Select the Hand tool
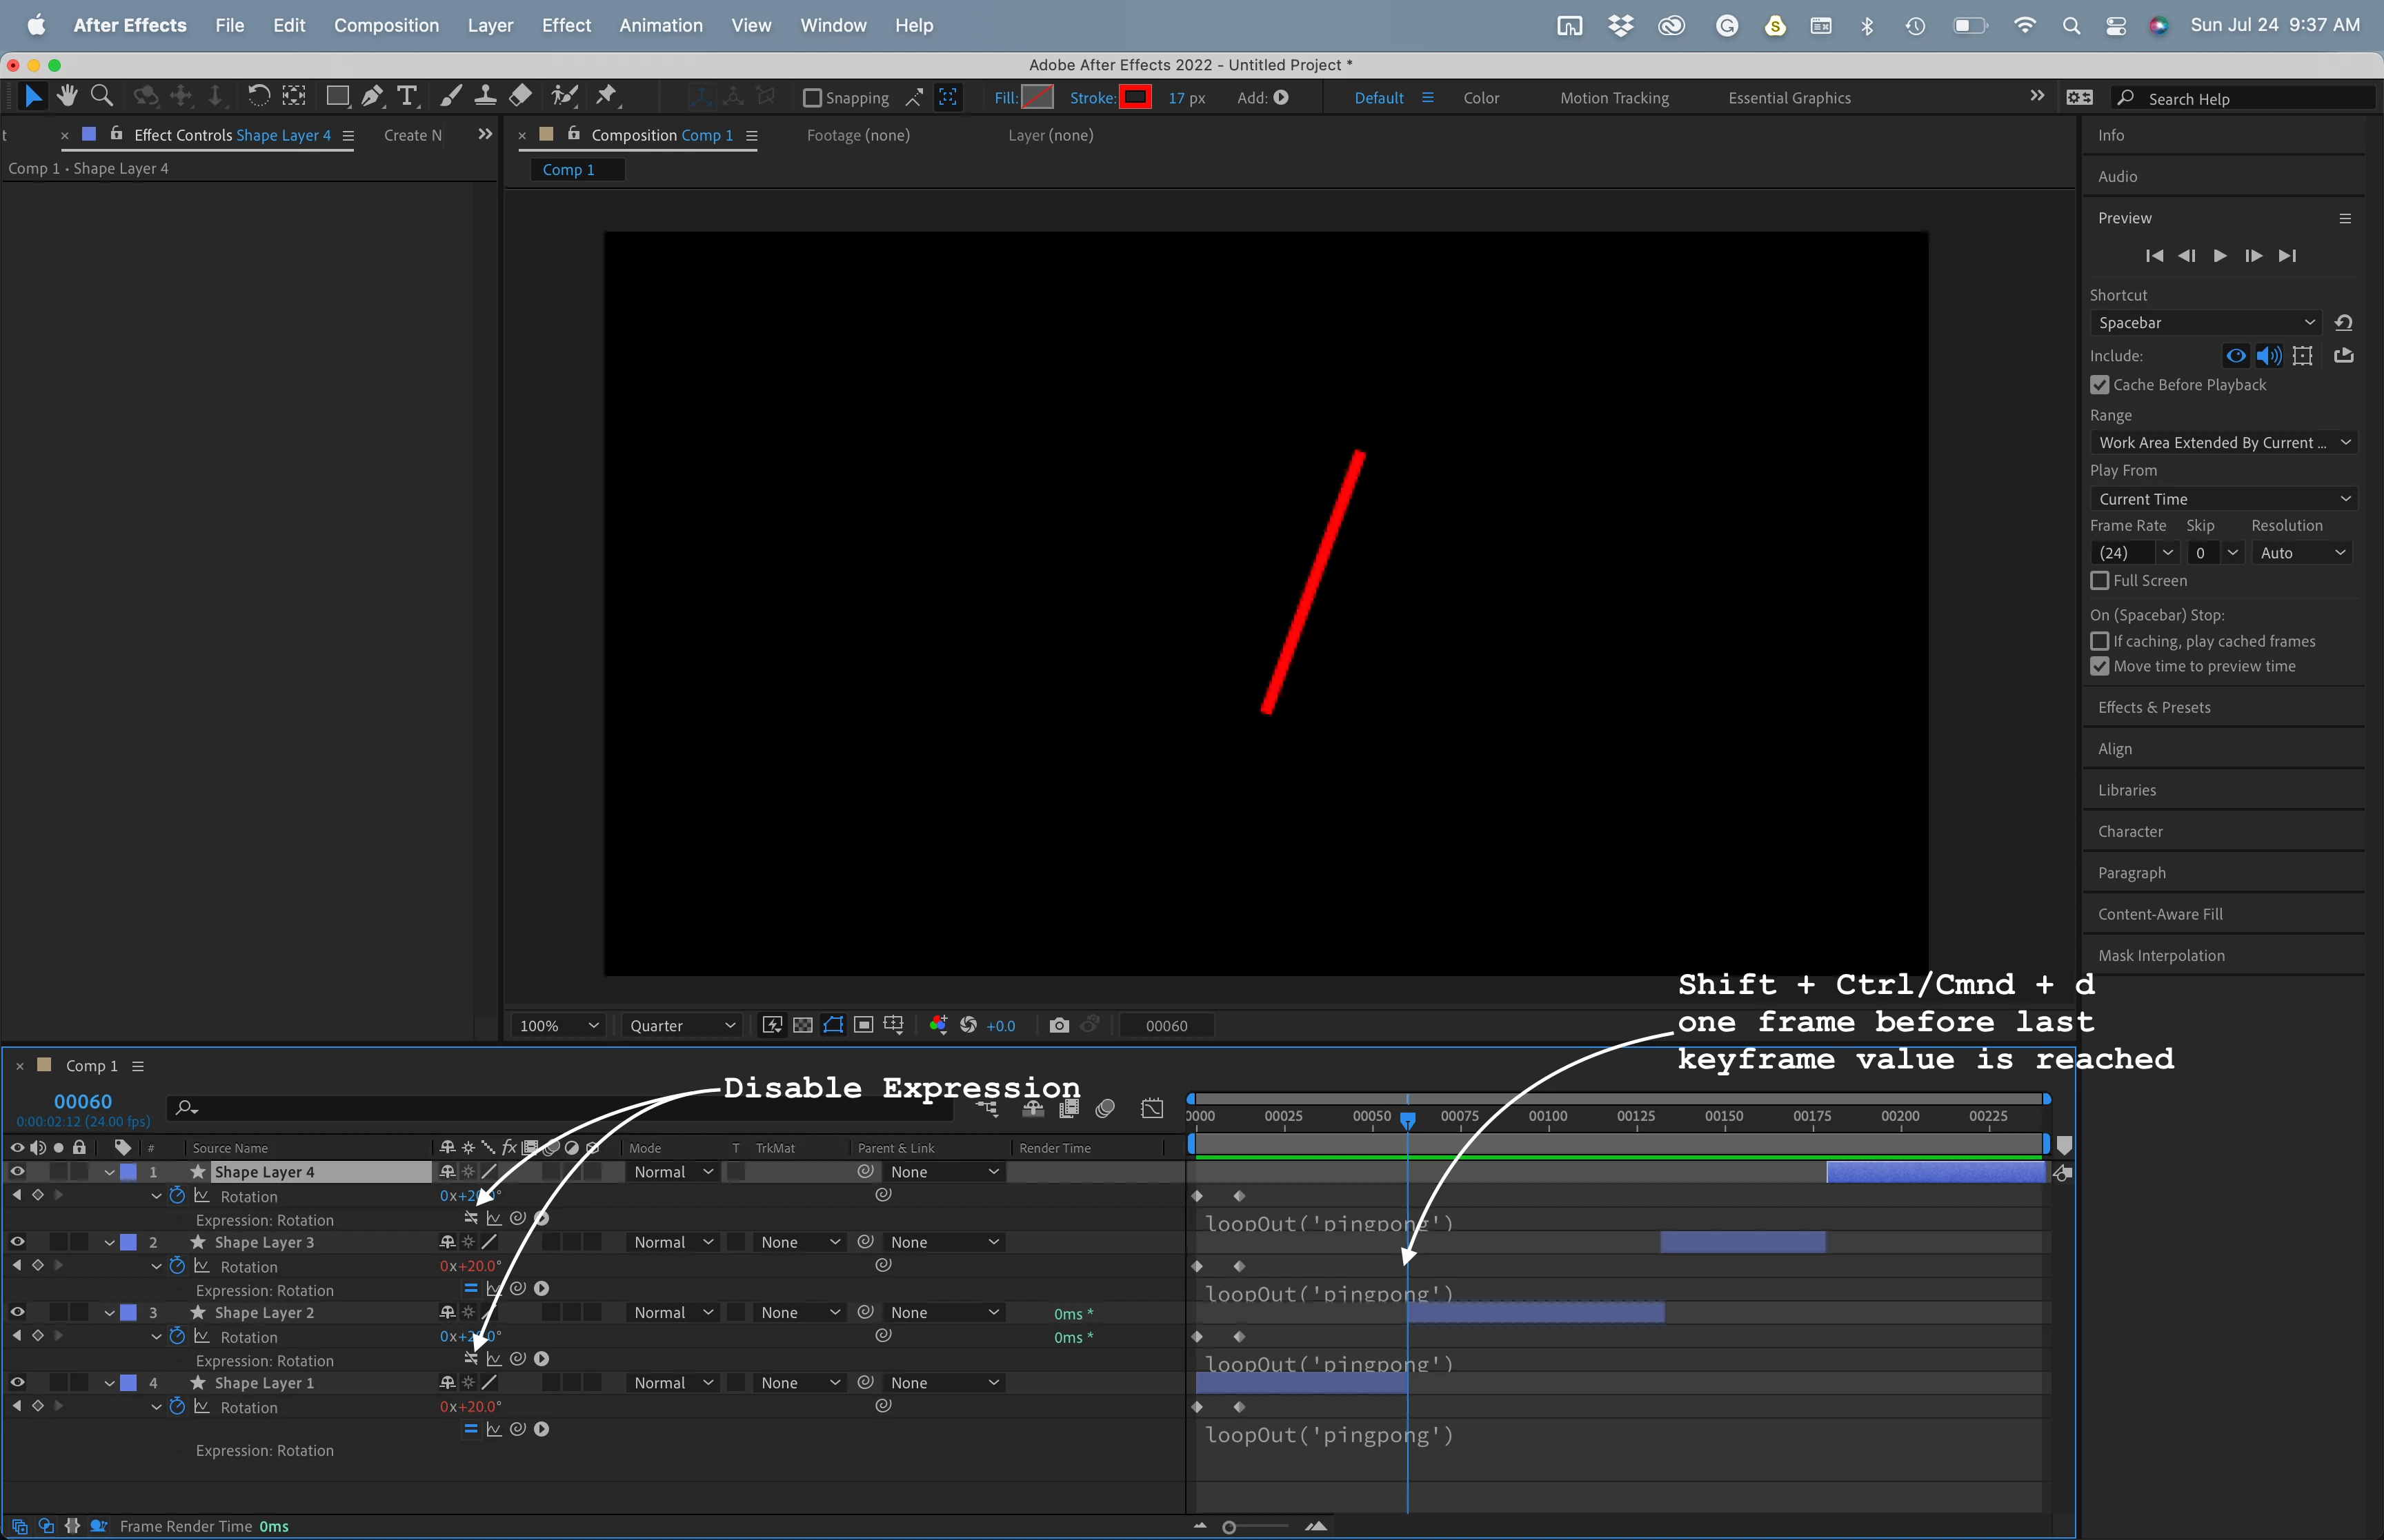Screen dimensions: 2384x1540 pos(67,96)
